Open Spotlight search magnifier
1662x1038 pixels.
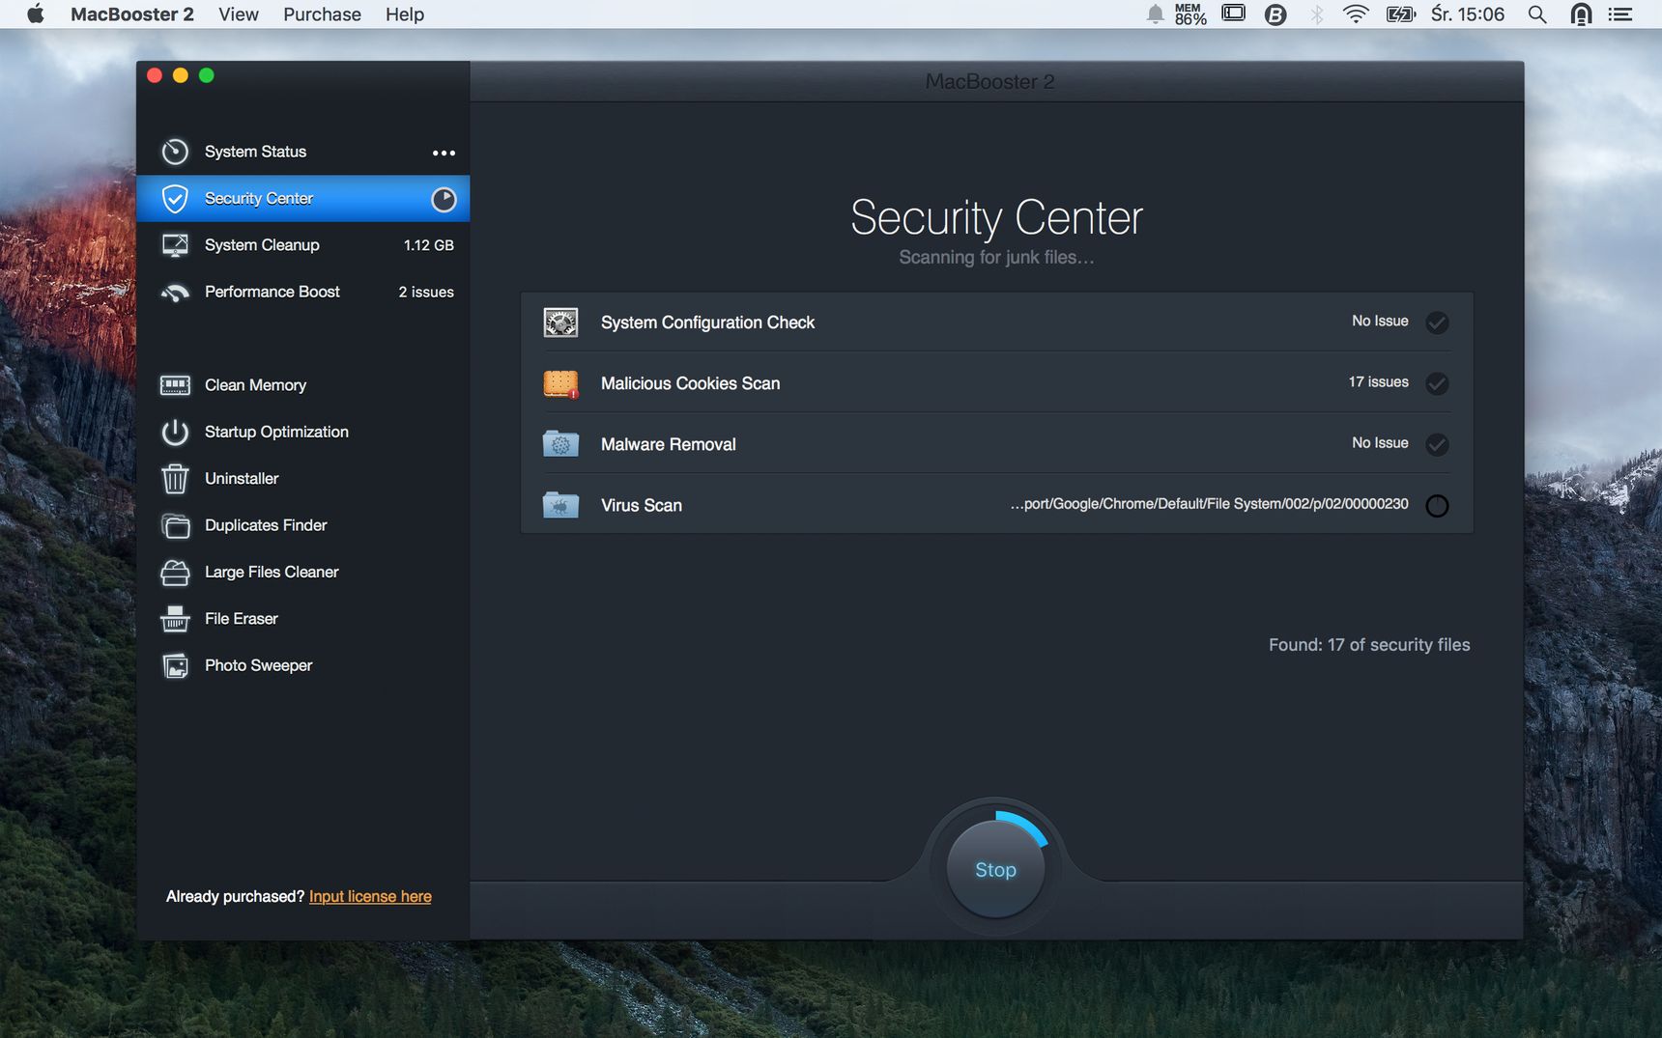click(1537, 14)
